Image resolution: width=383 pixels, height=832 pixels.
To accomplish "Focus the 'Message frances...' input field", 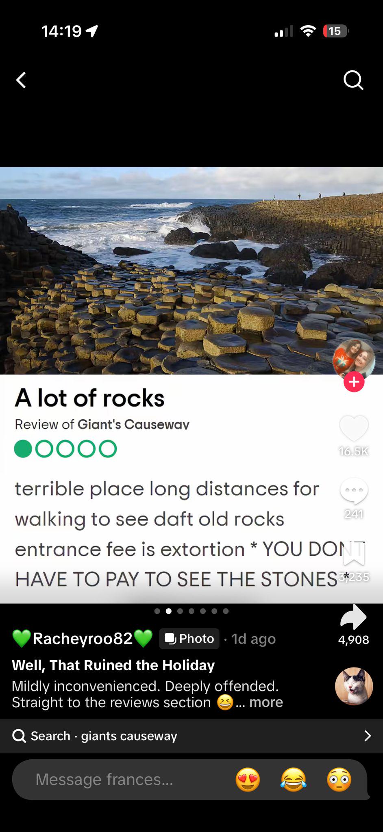I will 122,780.
